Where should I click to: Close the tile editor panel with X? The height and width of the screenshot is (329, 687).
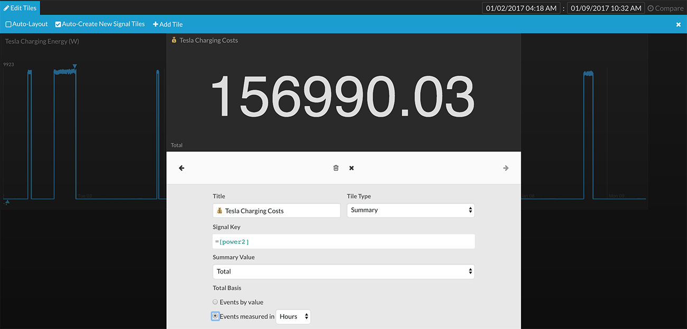(351, 168)
